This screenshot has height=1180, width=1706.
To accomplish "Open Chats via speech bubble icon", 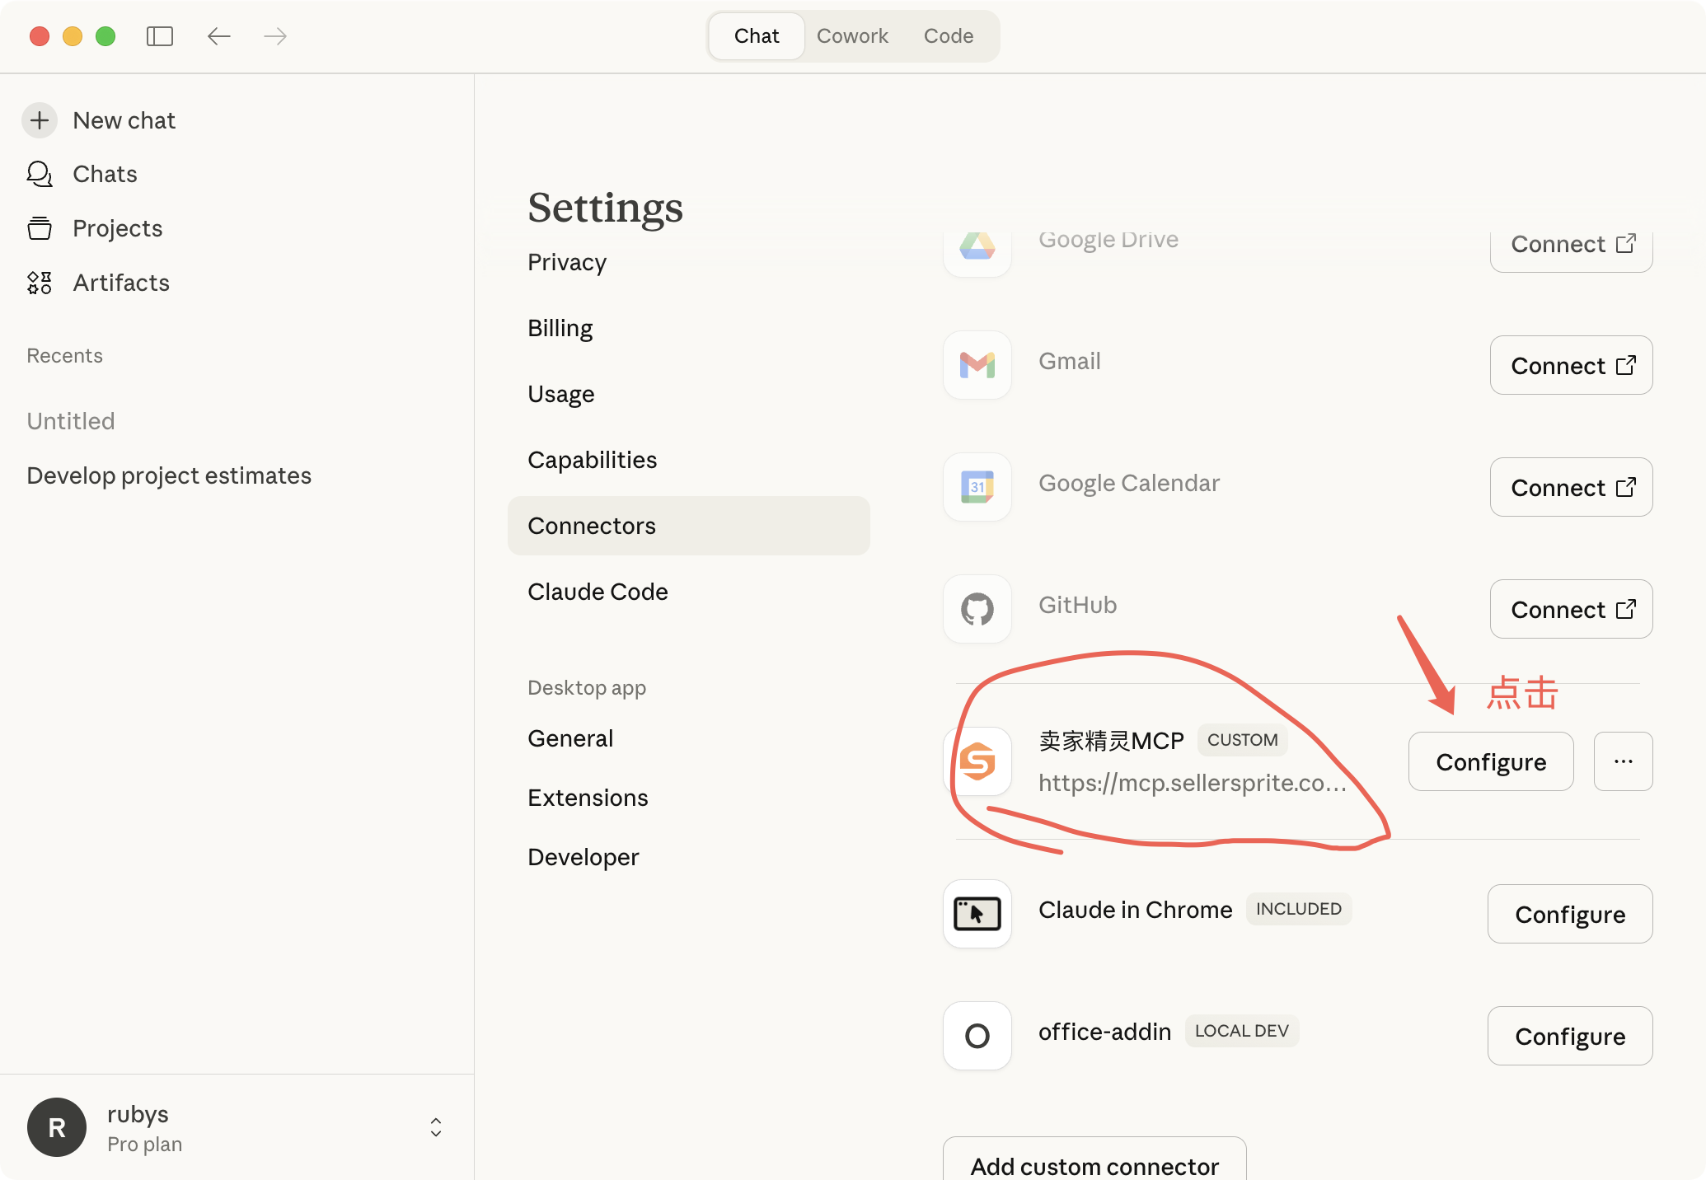I will (x=40, y=174).
